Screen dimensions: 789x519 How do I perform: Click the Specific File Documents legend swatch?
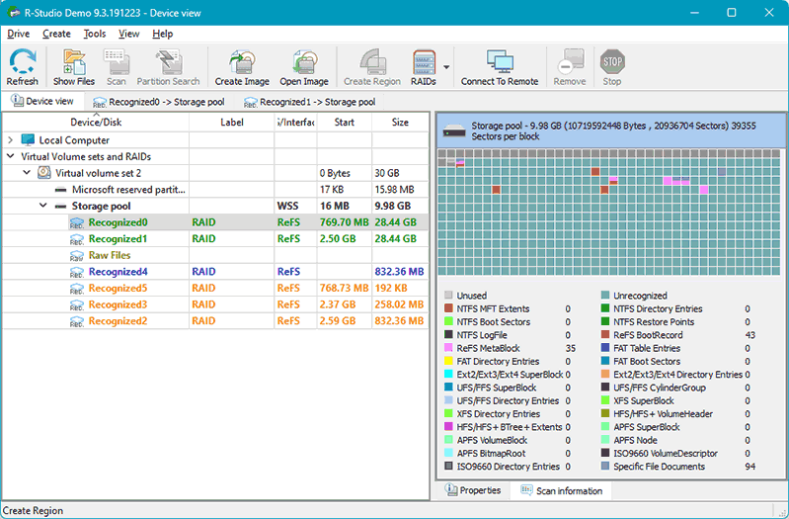click(605, 466)
